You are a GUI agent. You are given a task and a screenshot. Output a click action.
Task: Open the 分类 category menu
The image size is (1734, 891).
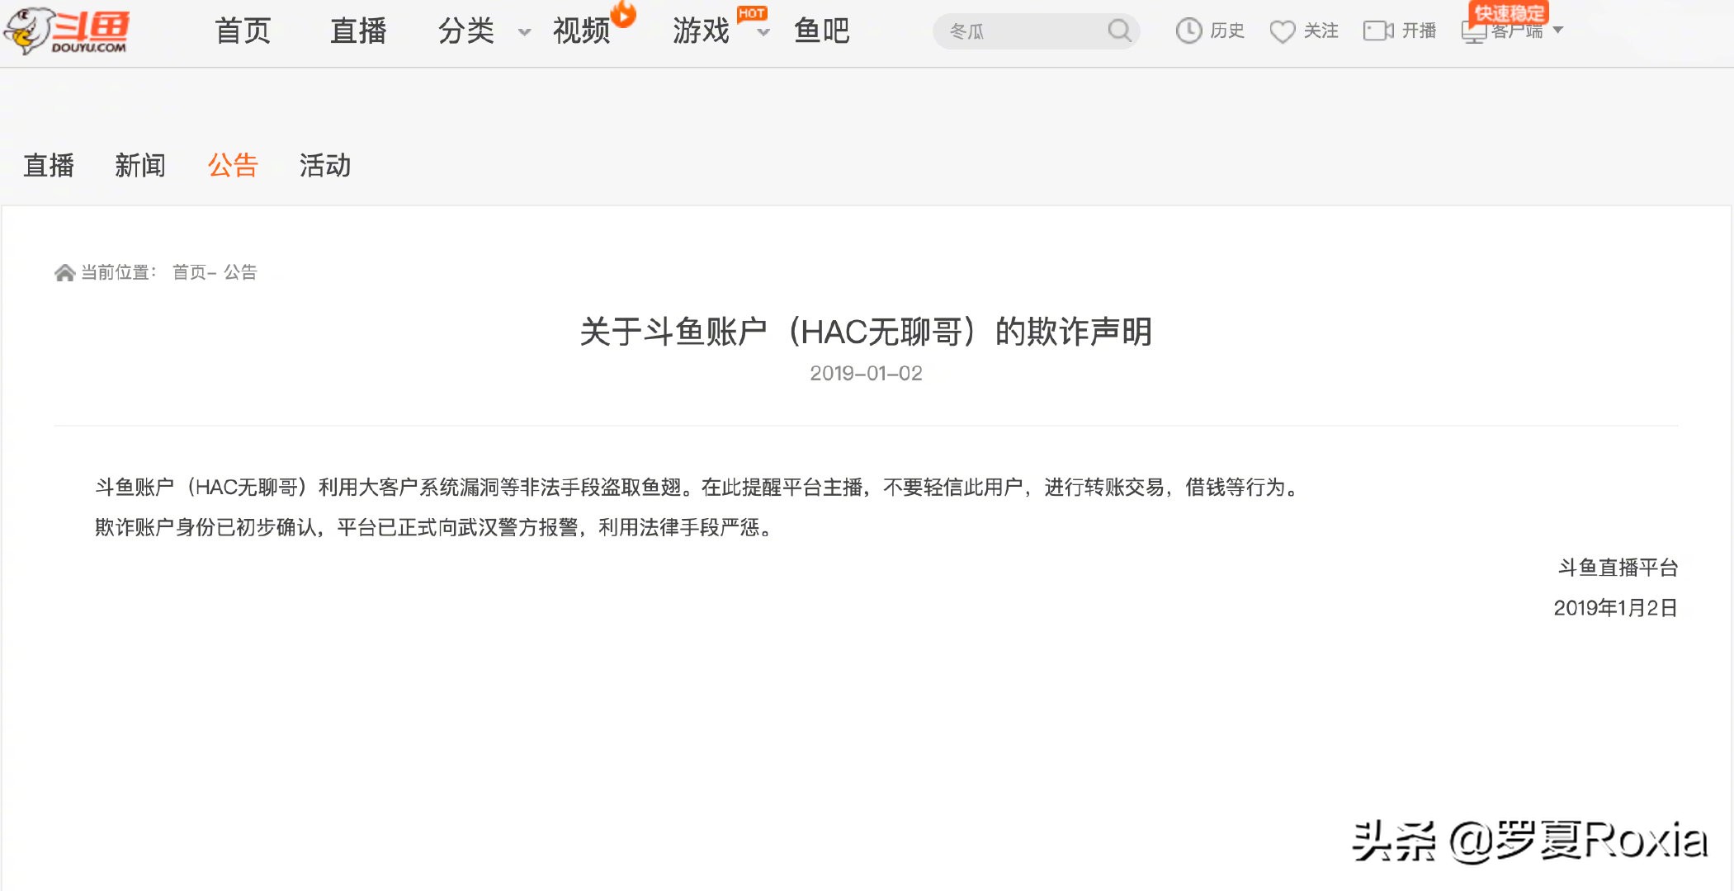pos(466,31)
